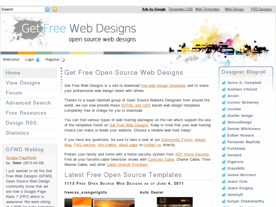Click the link icon beside Connor McKelvey
The width and height of the screenshot is (276, 207).
(x=224, y=103)
